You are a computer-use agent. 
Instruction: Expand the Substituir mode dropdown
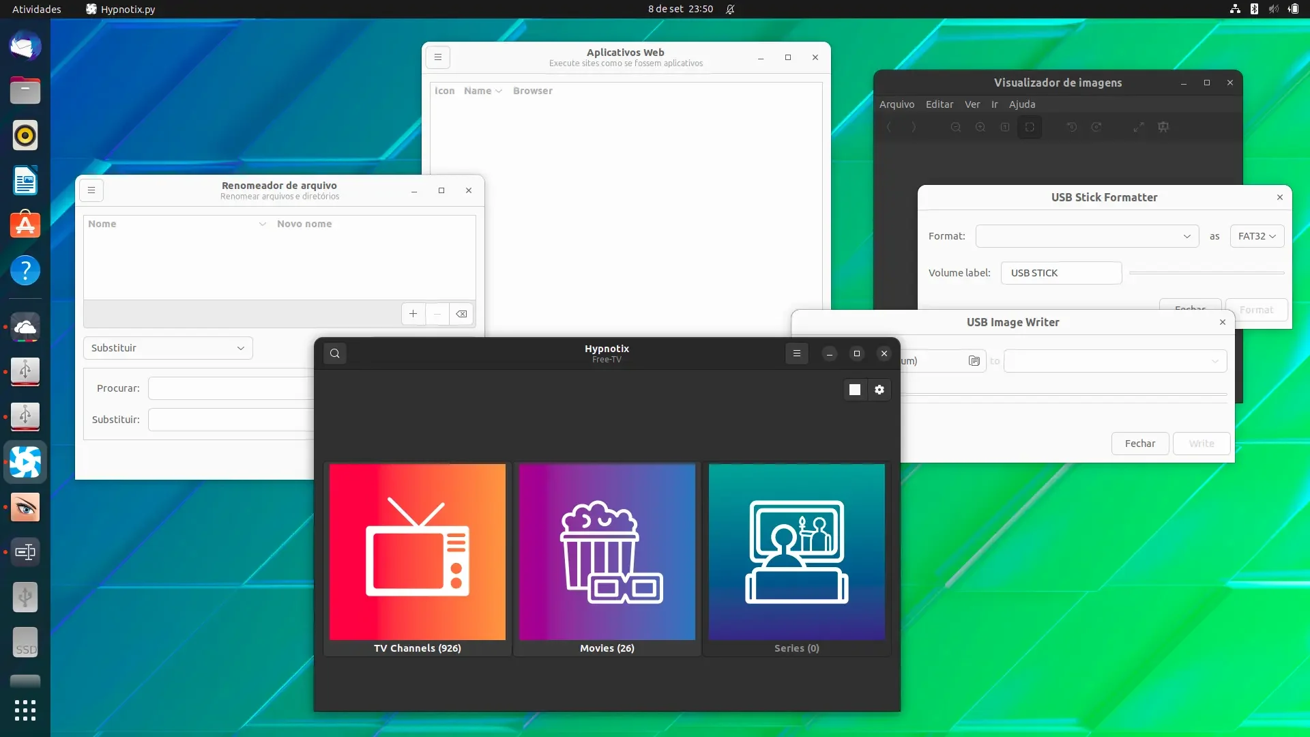pos(168,348)
